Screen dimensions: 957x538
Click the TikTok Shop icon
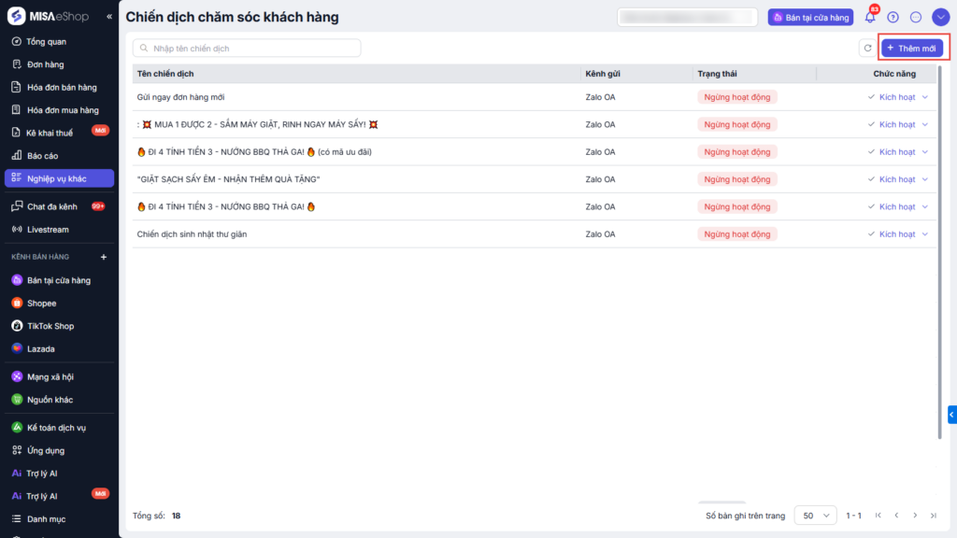(17, 326)
